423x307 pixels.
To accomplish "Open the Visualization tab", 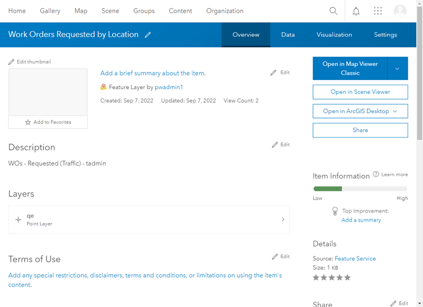I will tap(334, 35).
